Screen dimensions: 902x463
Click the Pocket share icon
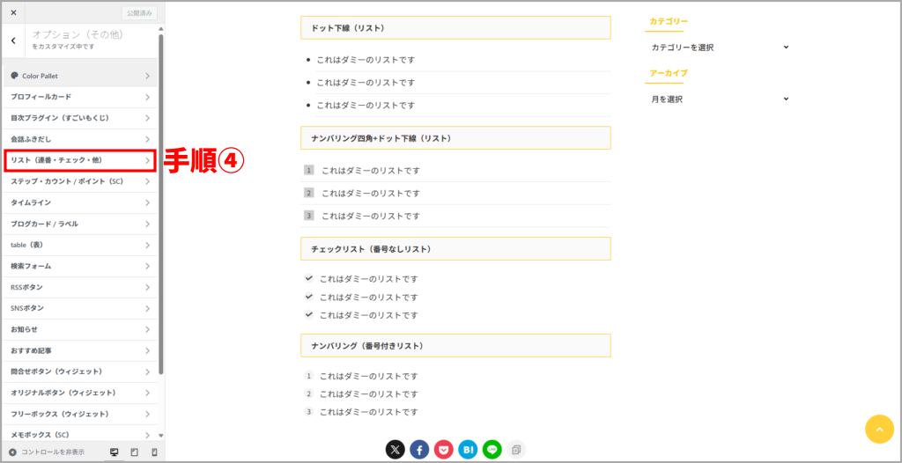click(443, 450)
